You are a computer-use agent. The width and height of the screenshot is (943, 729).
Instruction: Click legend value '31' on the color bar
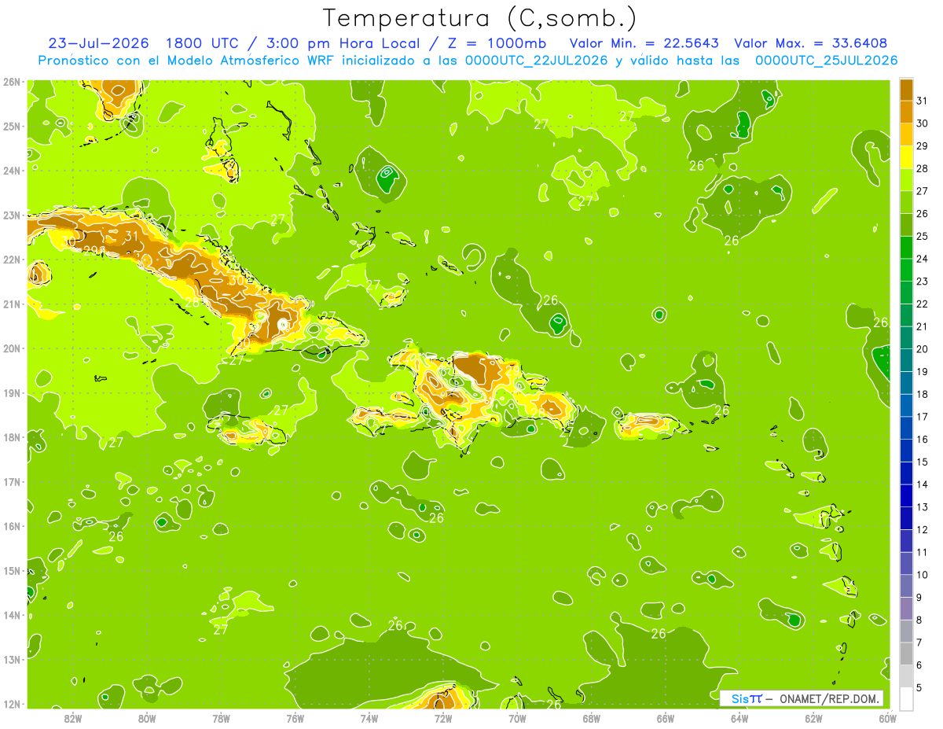(923, 101)
